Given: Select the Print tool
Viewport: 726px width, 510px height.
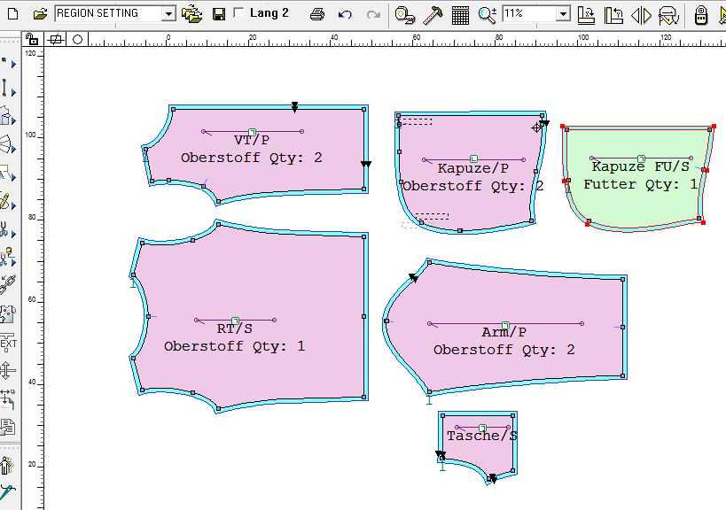Looking at the screenshot, I should pos(316,13).
